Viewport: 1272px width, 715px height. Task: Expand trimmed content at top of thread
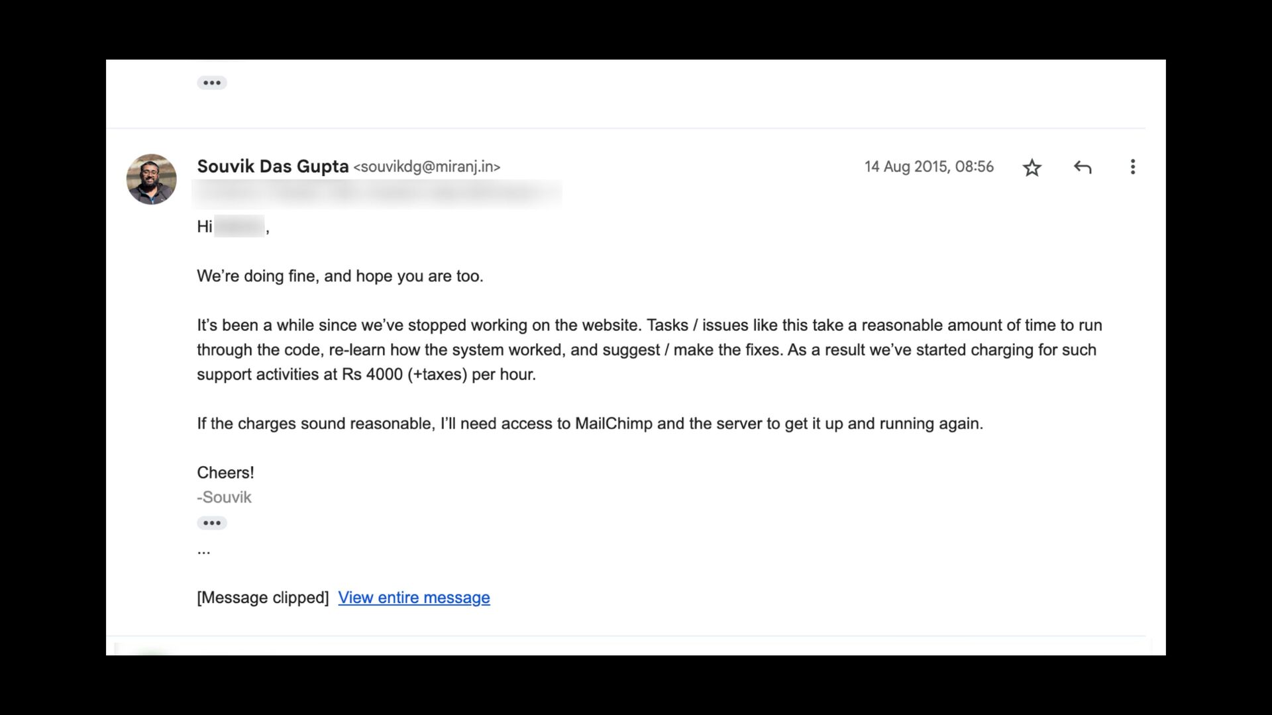tap(212, 83)
